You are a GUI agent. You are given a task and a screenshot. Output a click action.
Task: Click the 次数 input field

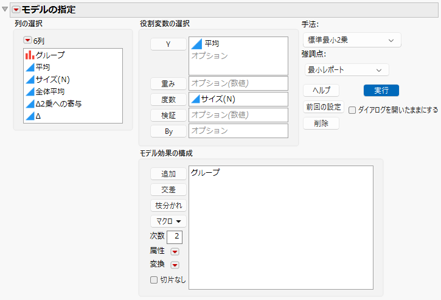point(175,237)
